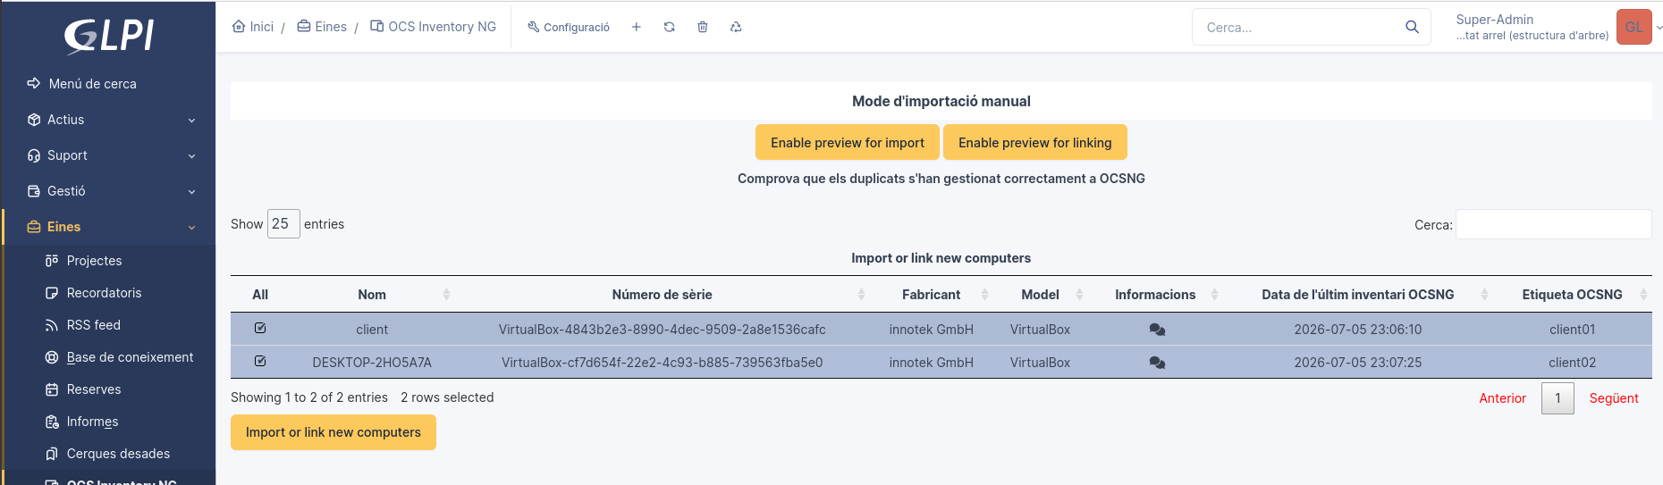Click the 'client01' tag cell
Viewport: 1663px width, 485px height.
click(x=1572, y=330)
